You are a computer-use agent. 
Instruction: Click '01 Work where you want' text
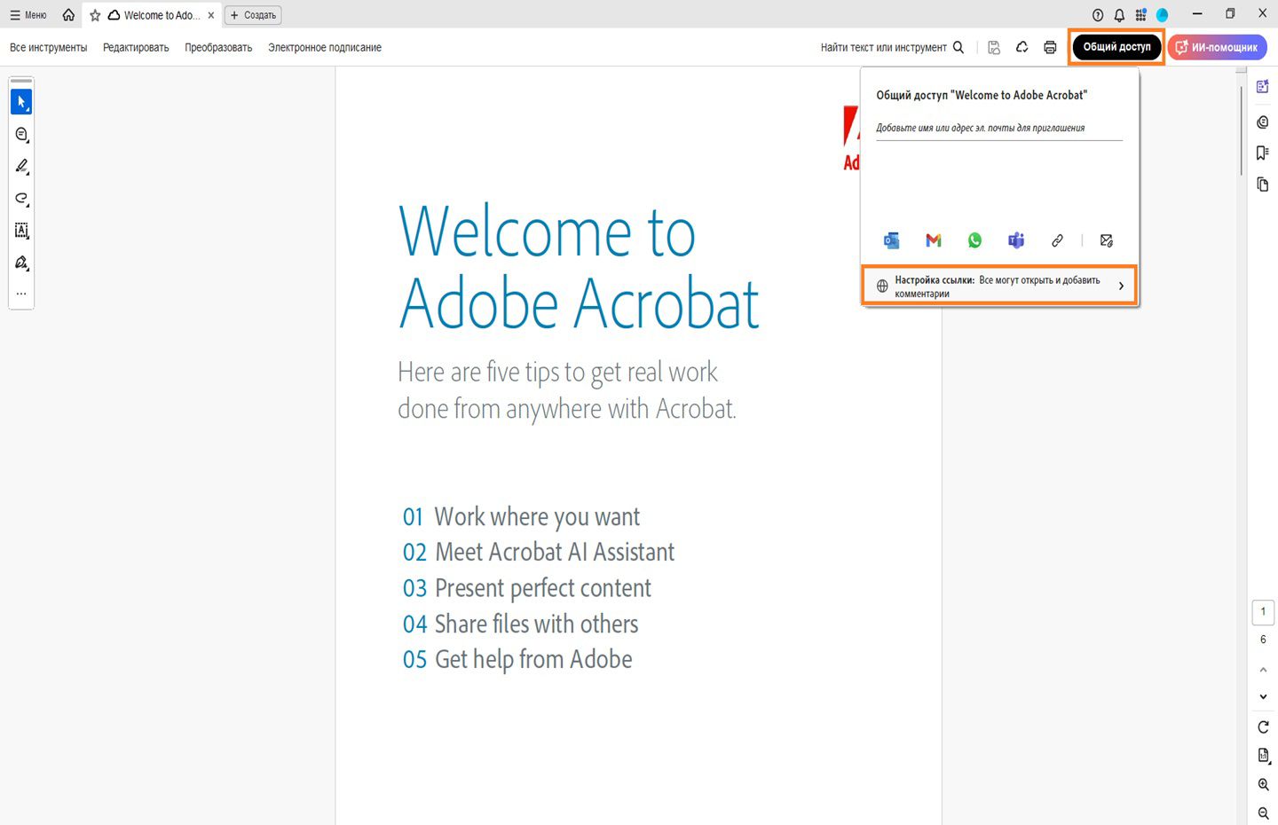click(521, 516)
